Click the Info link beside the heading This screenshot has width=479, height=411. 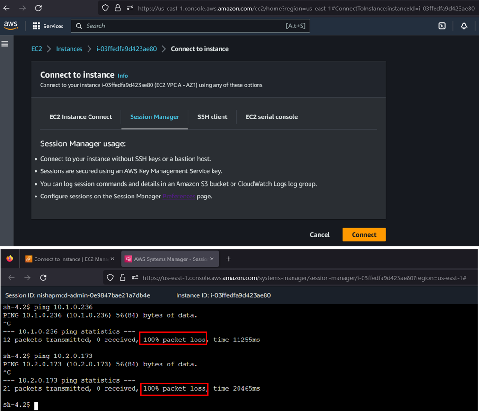[x=123, y=76]
